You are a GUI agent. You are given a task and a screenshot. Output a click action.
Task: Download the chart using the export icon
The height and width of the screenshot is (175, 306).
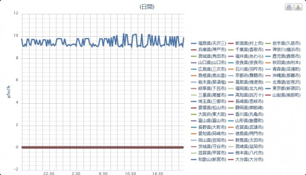(298, 7)
